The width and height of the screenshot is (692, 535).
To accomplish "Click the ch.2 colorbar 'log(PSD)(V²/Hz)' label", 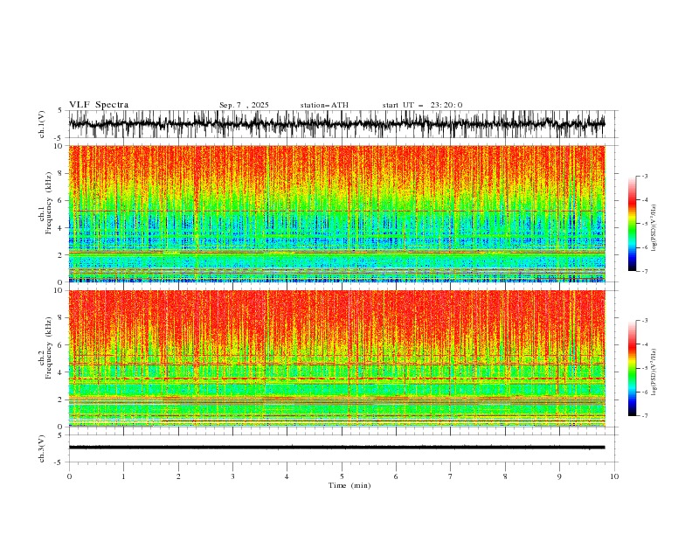I will click(x=654, y=372).
